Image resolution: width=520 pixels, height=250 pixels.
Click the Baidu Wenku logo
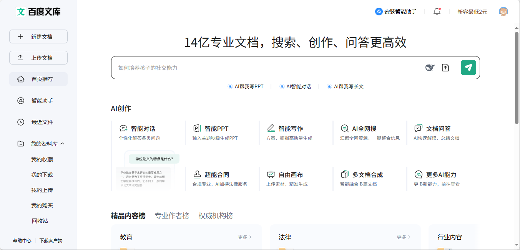(38, 12)
